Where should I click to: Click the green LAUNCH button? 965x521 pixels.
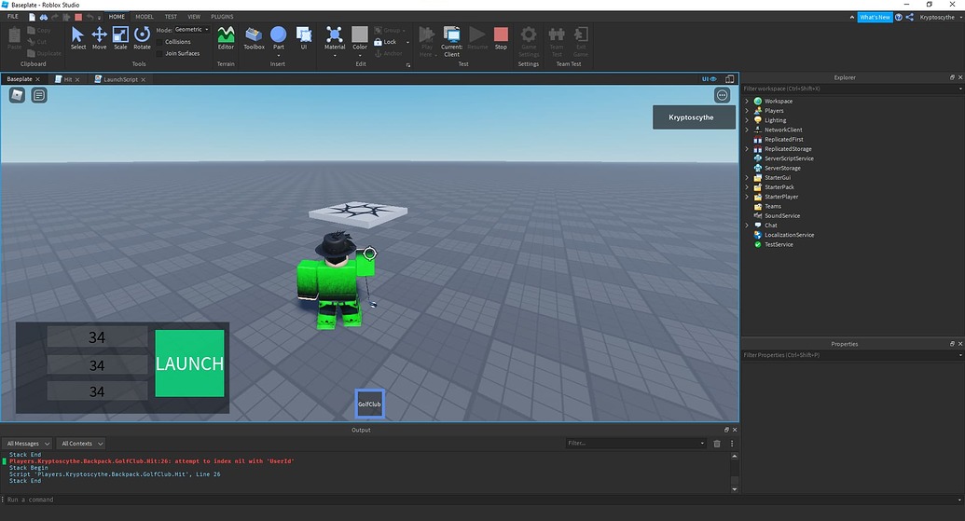pyautogui.click(x=189, y=363)
